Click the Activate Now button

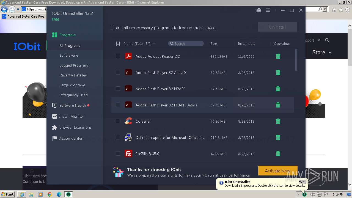(278, 171)
